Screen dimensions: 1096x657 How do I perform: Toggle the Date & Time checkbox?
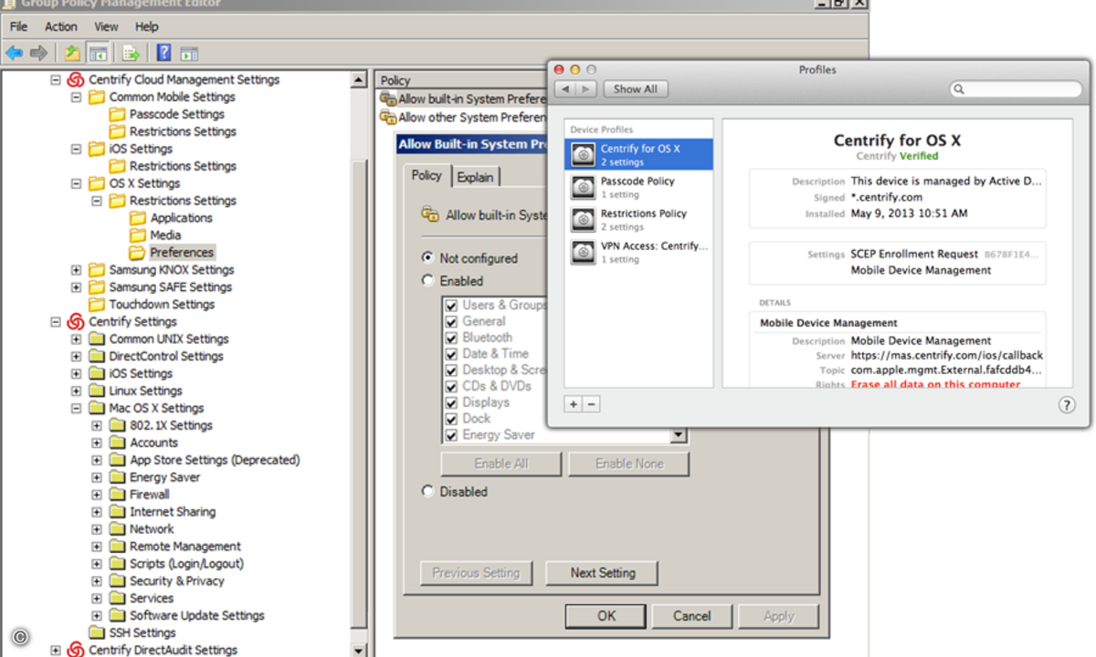pyautogui.click(x=451, y=353)
